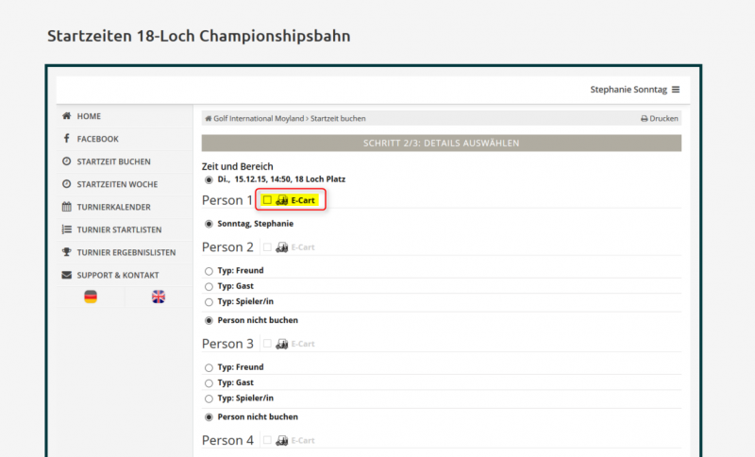Screen dimensions: 755x457
Task: Choose Typ: Spieler/in for Person 2
Action: coord(209,302)
